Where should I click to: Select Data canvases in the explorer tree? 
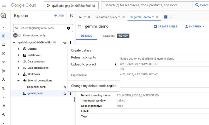(x=36, y=61)
